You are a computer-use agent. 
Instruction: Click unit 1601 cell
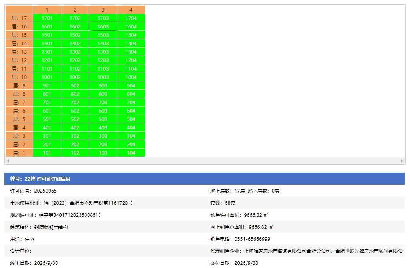click(x=47, y=26)
